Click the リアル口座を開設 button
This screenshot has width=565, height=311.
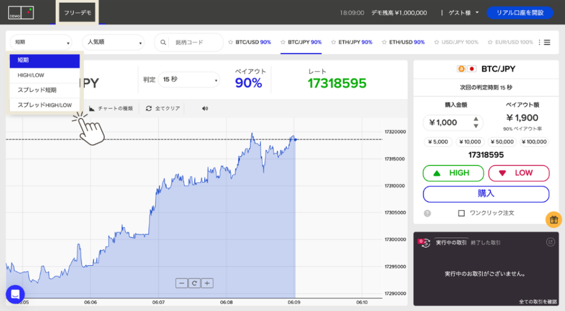[x=519, y=12]
